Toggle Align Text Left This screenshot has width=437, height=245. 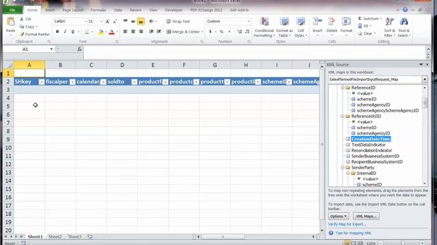[126, 32]
